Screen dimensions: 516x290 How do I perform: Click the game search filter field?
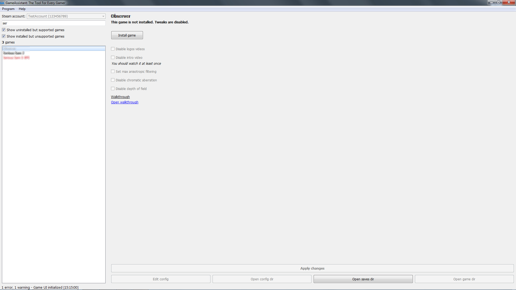[53, 23]
